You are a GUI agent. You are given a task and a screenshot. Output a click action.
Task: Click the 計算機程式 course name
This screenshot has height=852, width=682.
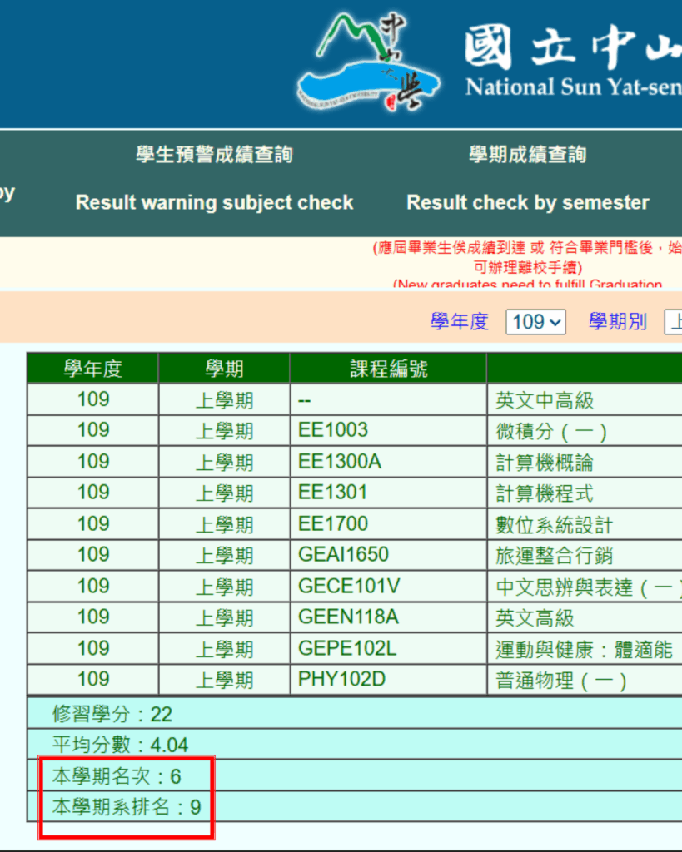tap(545, 493)
